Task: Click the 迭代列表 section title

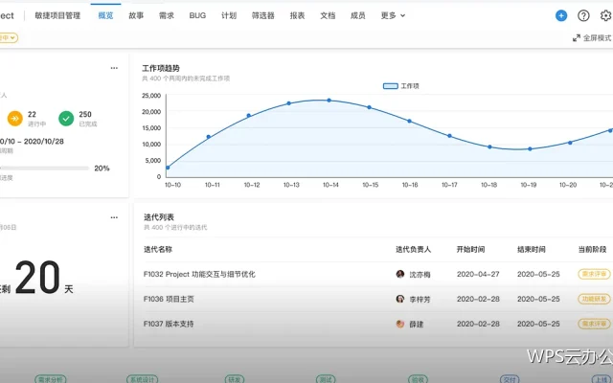Action: point(159,217)
